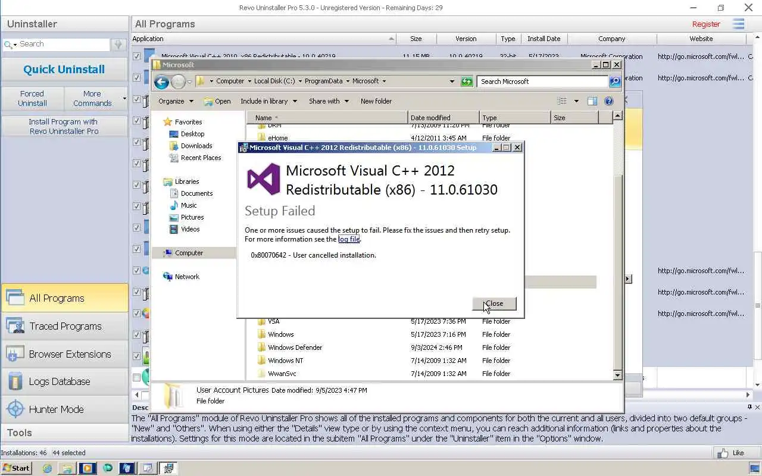The height and width of the screenshot is (476, 762).
Task: Click Install Program with Revo Uninstaller Pro
Action: (64, 126)
